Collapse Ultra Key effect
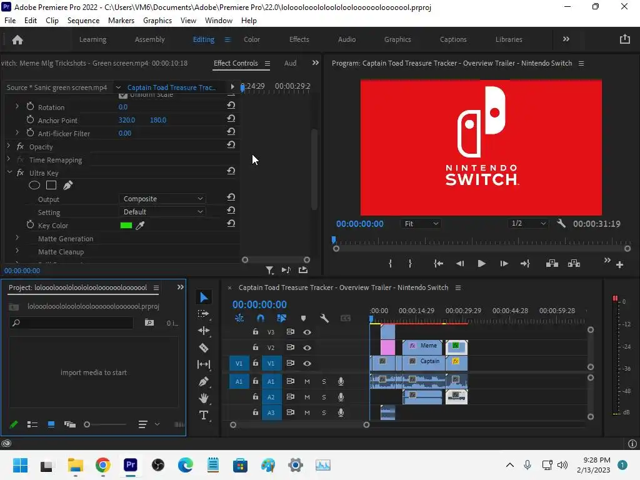Screen dimensions: 640x480 pos(9,172)
